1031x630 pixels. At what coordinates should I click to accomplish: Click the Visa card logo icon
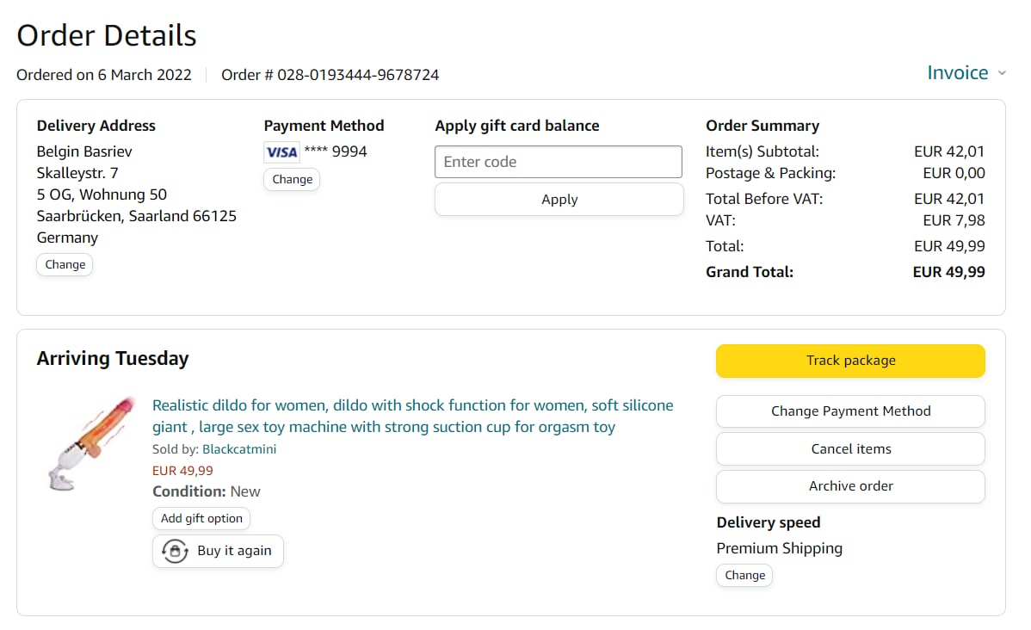click(x=281, y=152)
